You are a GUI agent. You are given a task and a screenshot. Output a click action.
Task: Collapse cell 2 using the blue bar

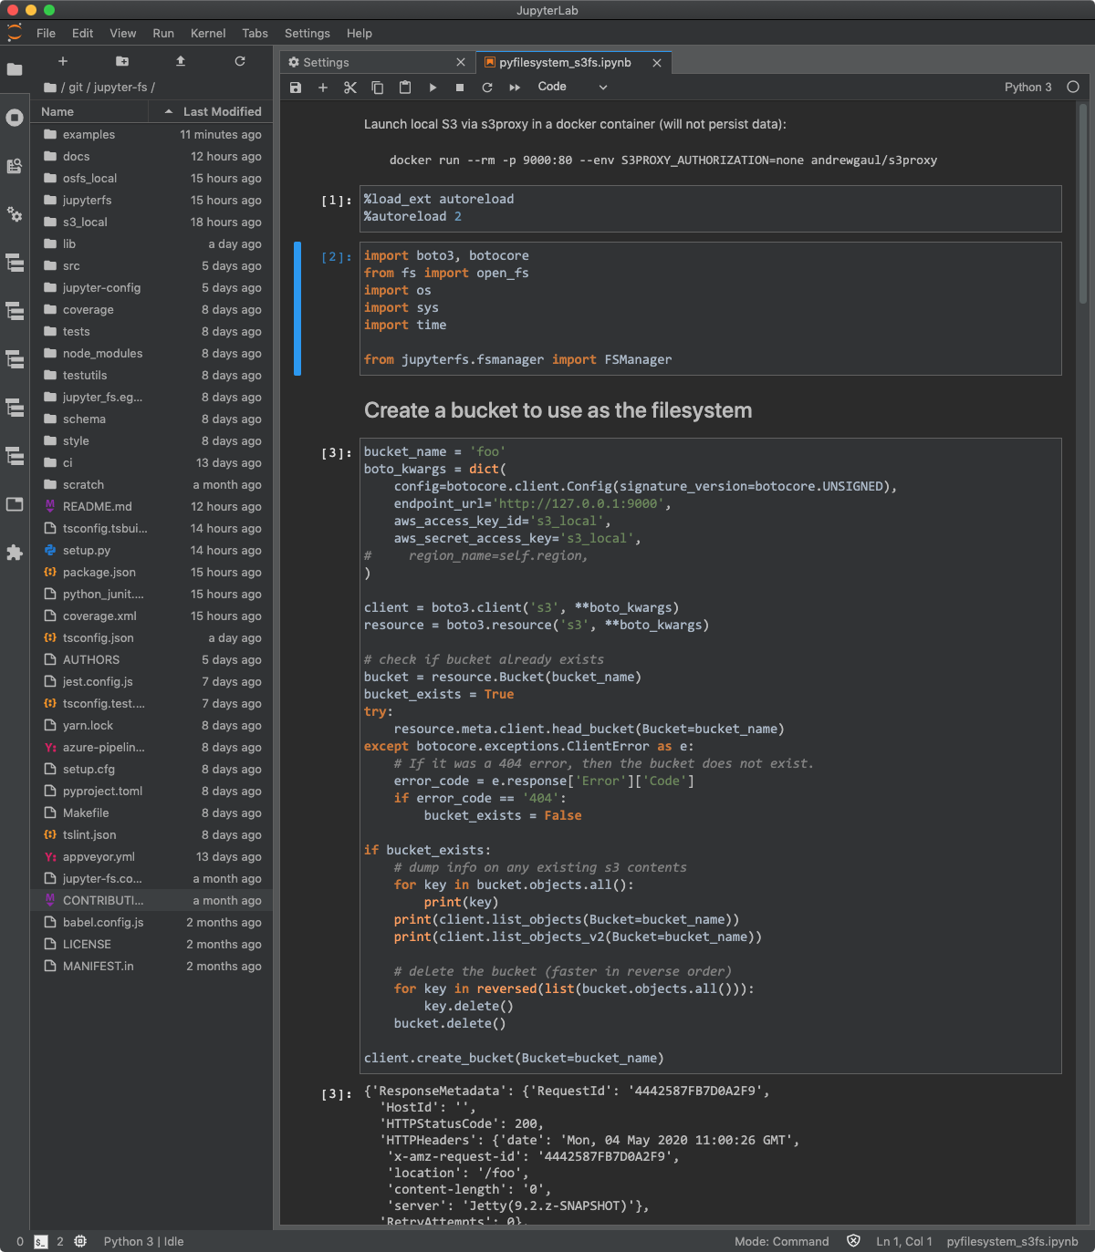(x=297, y=308)
